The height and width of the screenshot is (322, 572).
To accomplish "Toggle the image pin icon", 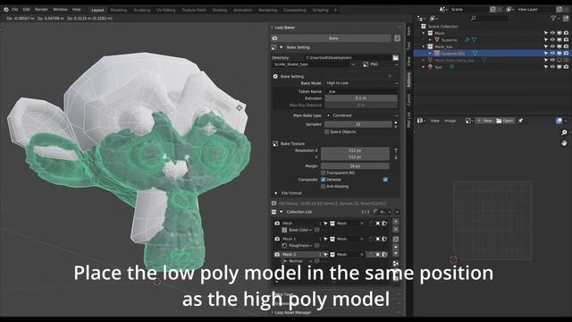I will click(520, 121).
